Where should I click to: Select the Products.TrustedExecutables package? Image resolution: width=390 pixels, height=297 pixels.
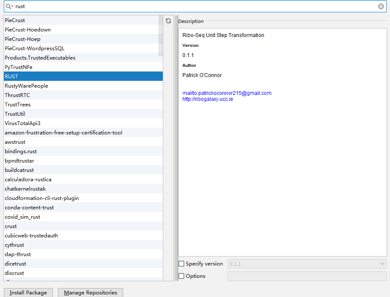pyautogui.click(x=83, y=57)
